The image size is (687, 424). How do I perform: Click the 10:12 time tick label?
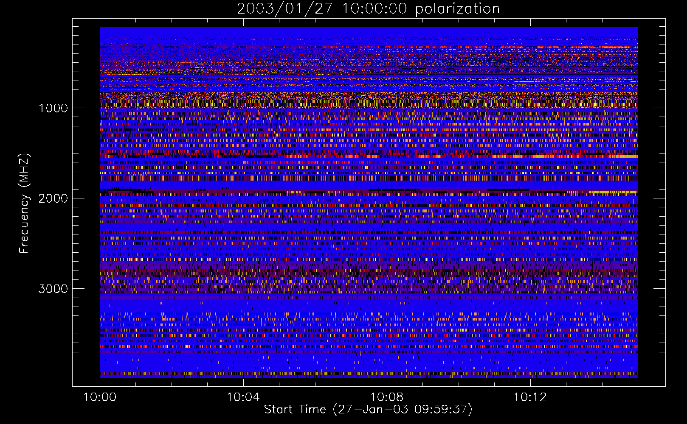[530, 397]
